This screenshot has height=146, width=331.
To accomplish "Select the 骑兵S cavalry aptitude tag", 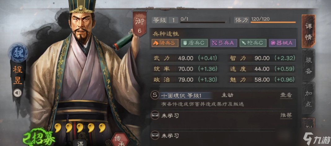I will click(165, 43).
